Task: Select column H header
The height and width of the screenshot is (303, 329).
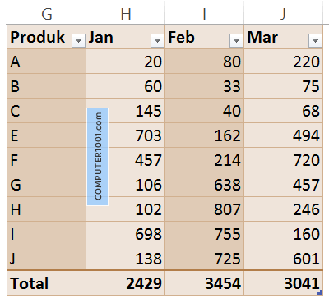Action: tap(126, 13)
